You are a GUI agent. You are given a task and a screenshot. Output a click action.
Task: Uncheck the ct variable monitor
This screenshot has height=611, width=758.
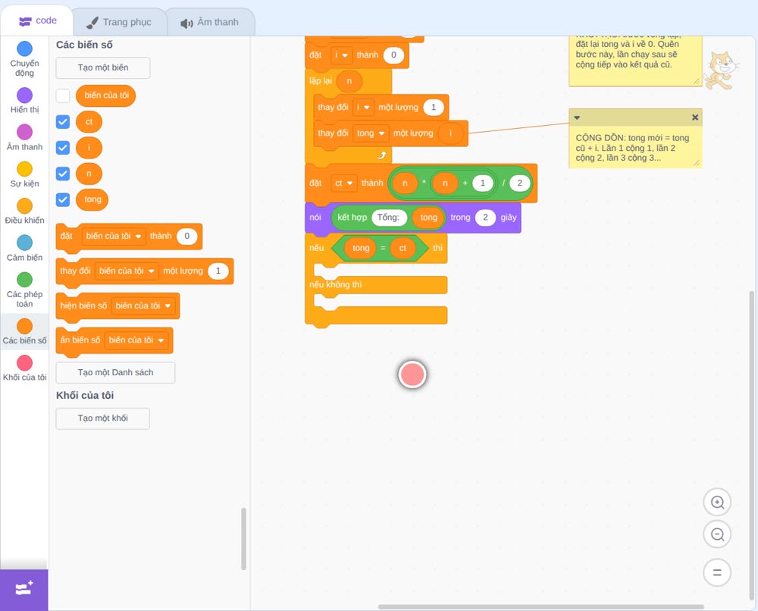[x=63, y=122]
